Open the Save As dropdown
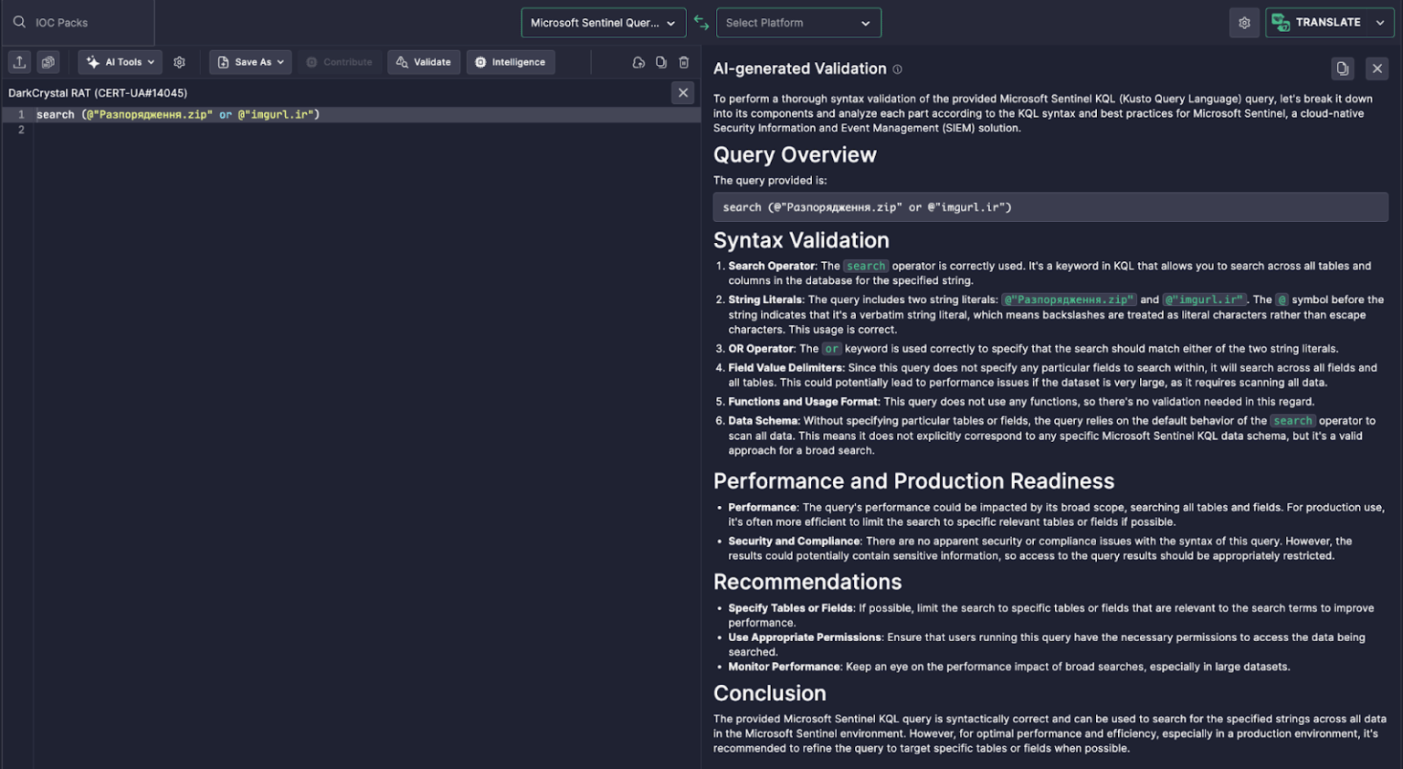The height and width of the screenshot is (769, 1403). coord(251,62)
